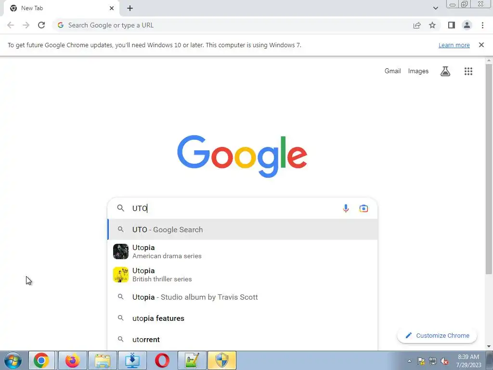Image resolution: width=493 pixels, height=370 pixels.
Task: Open the taskbar clock and date
Action: pos(468,361)
